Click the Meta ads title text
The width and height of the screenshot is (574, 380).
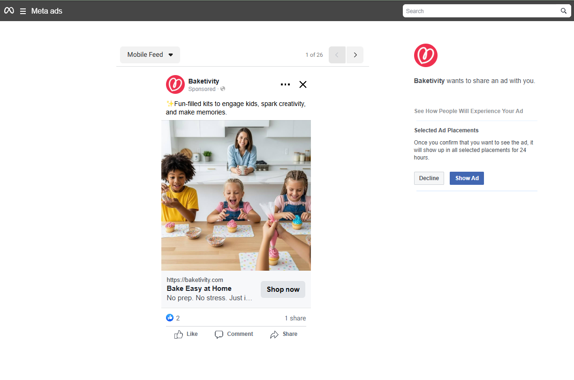pyautogui.click(x=46, y=11)
